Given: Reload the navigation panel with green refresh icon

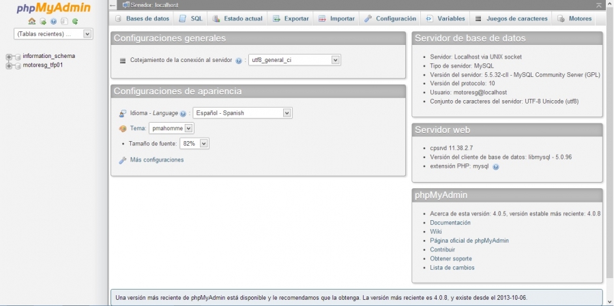Looking at the screenshot, I should pos(75,22).
